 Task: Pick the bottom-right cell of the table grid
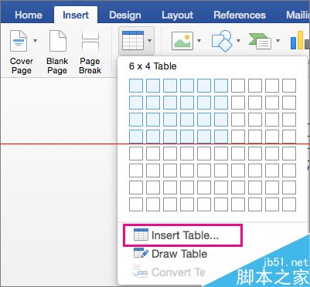pyautogui.click(x=289, y=204)
